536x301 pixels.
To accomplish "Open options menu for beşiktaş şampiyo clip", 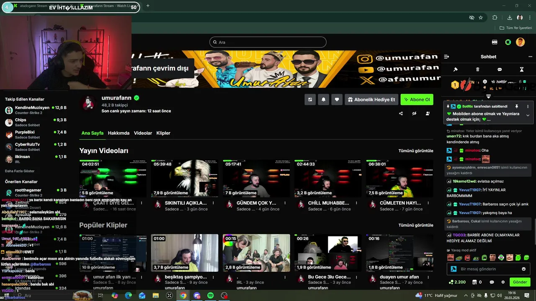I will point(213,277).
